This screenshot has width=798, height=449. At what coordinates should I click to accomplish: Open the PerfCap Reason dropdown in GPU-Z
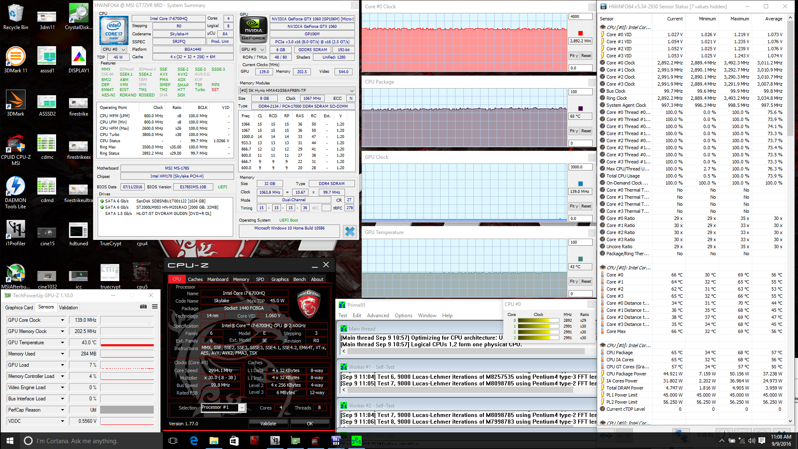tap(62, 410)
